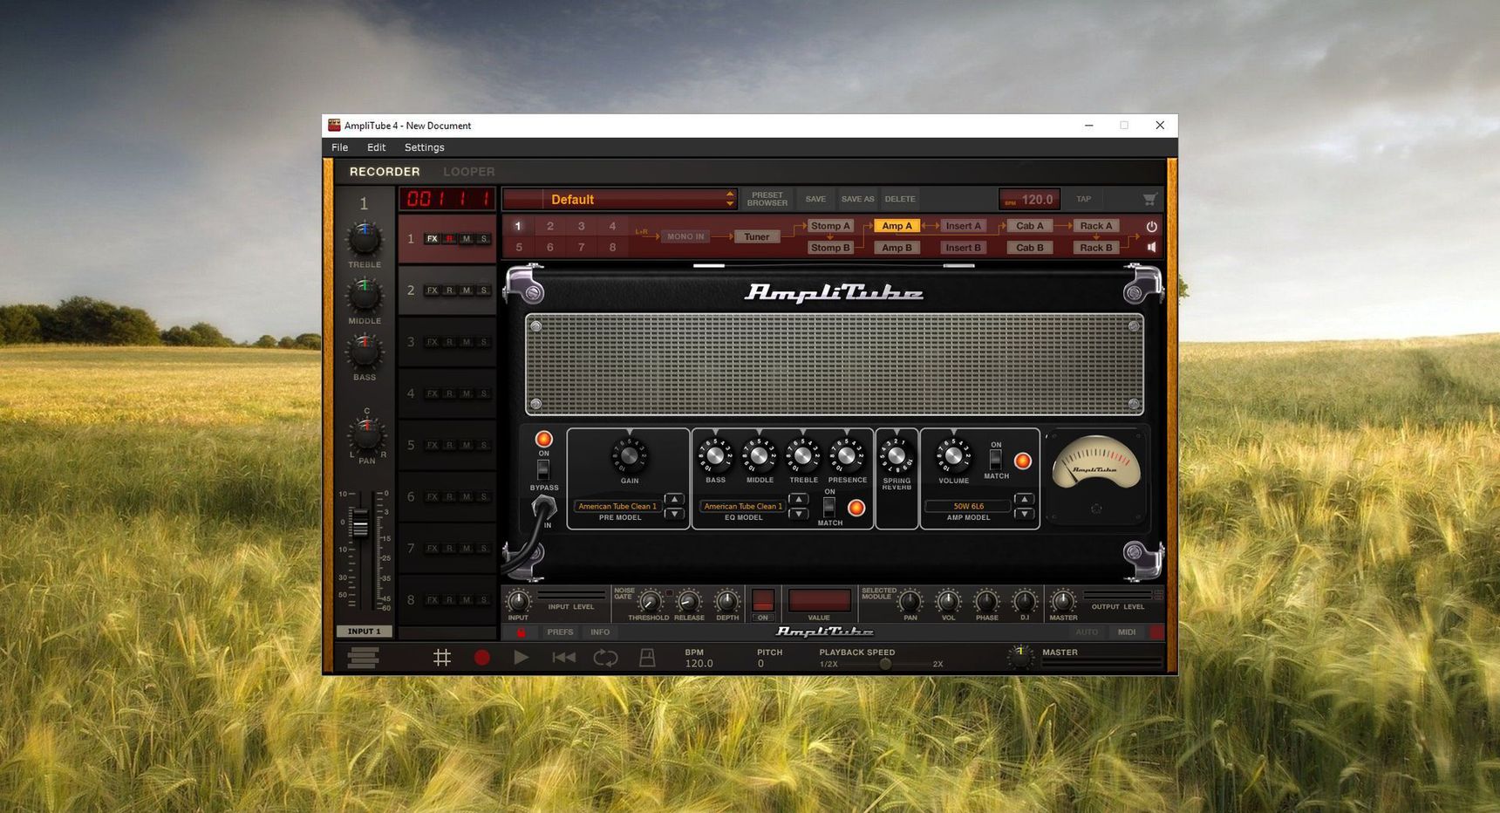Image resolution: width=1500 pixels, height=813 pixels.
Task: Toggle the amp ON orange light
Action: (x=543, y=439)
